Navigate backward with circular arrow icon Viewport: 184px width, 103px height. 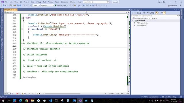coord(3,5)
